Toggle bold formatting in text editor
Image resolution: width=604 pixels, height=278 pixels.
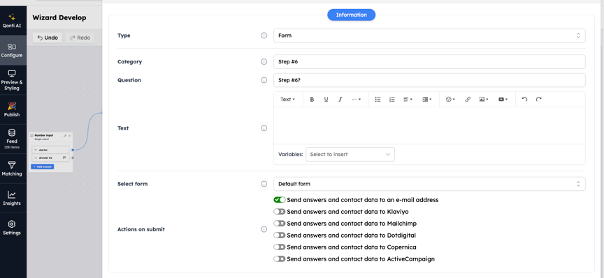312,100
